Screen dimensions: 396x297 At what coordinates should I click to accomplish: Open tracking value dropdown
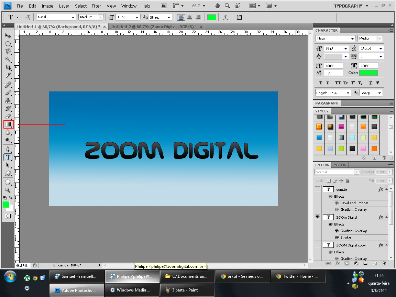coord(381,57)
